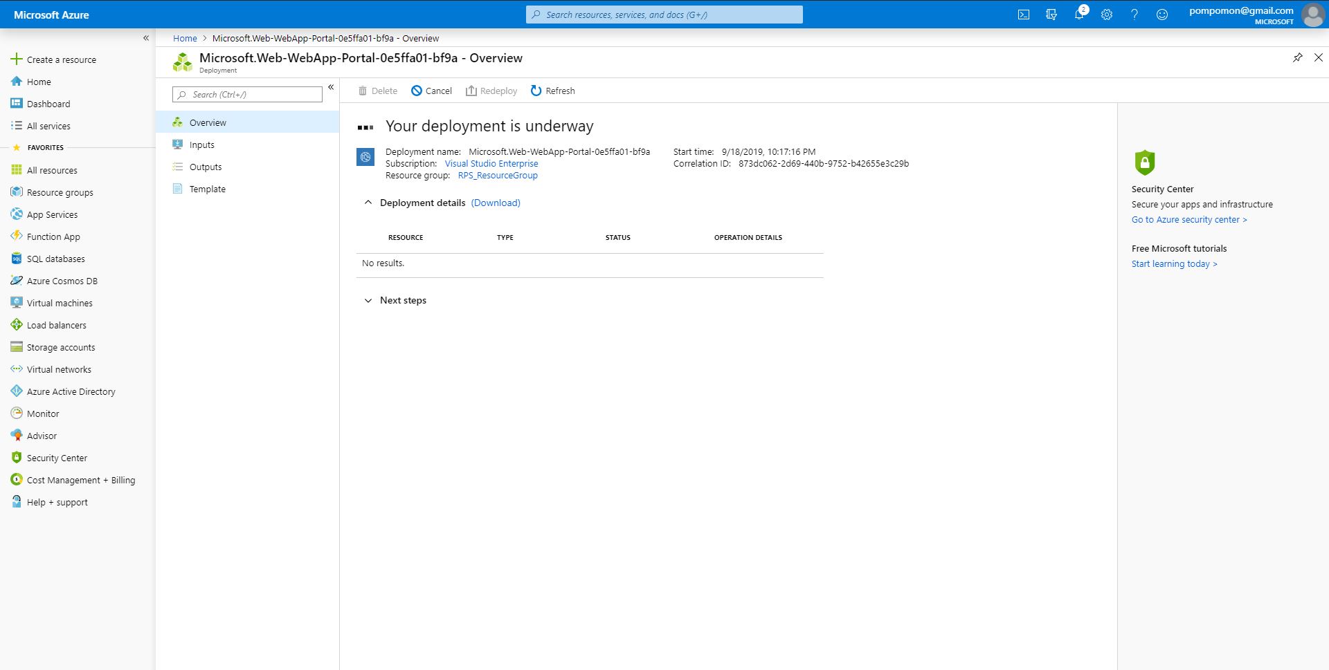Viewport: 1329px width, 670px height.
Task: Refresh the deployment overview
Action: tap(552, 91)
